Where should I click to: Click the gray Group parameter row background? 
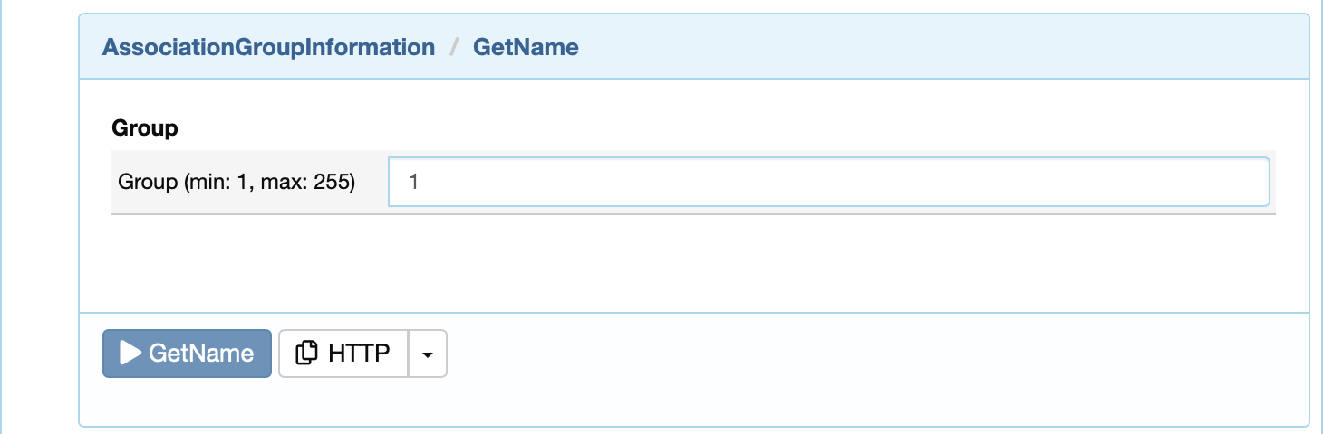pyautogui.click(x=693, y=182)
